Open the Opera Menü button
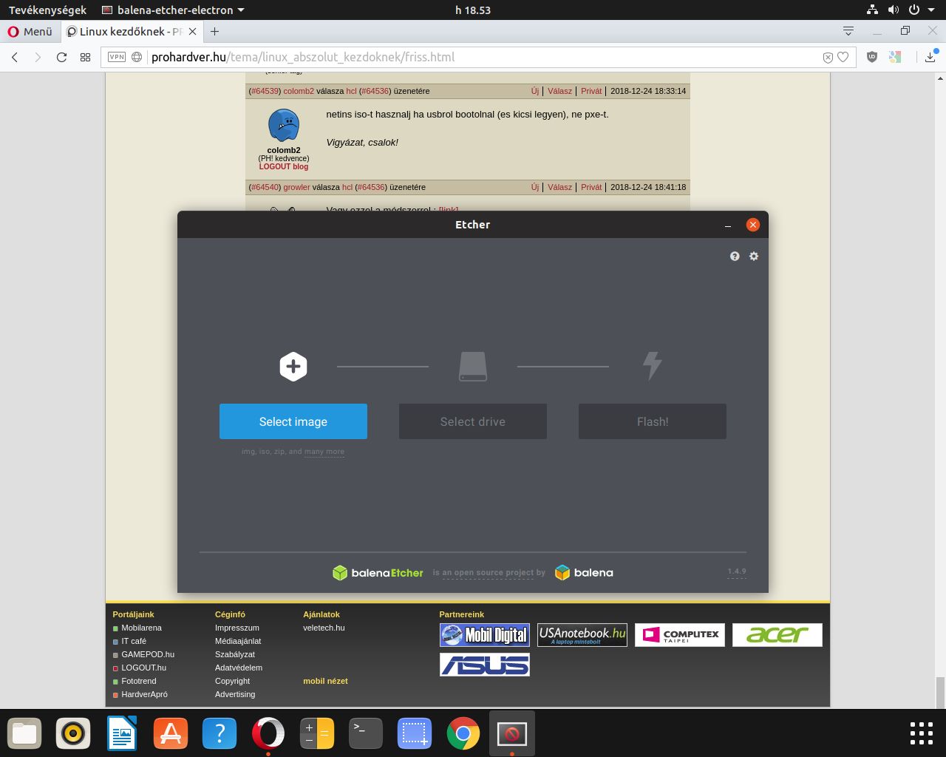Screen dimensions: 946x757 (30, 32)
